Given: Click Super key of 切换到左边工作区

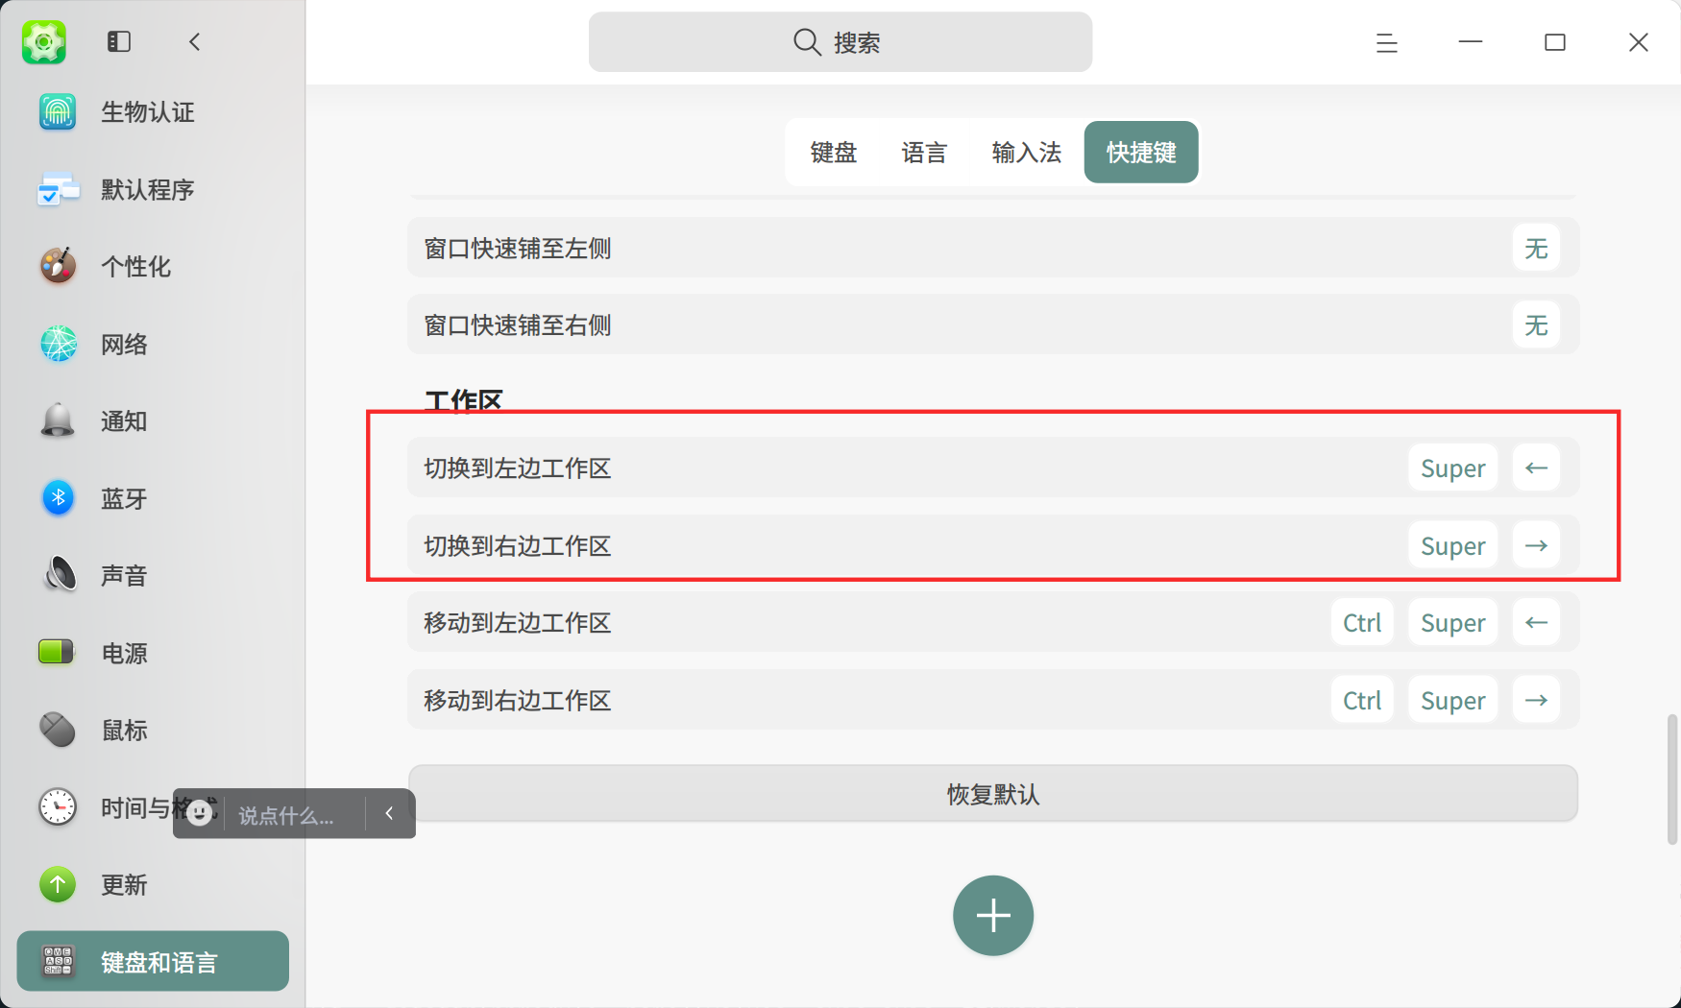Looking at the screenshot, I should 1452,468.
